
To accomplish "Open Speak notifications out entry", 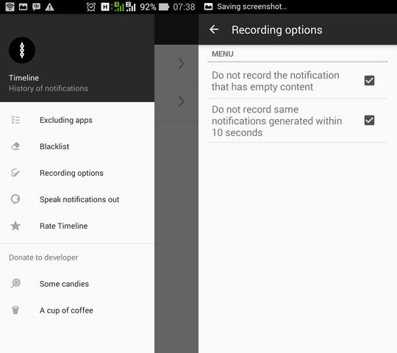I will (77, 199).
